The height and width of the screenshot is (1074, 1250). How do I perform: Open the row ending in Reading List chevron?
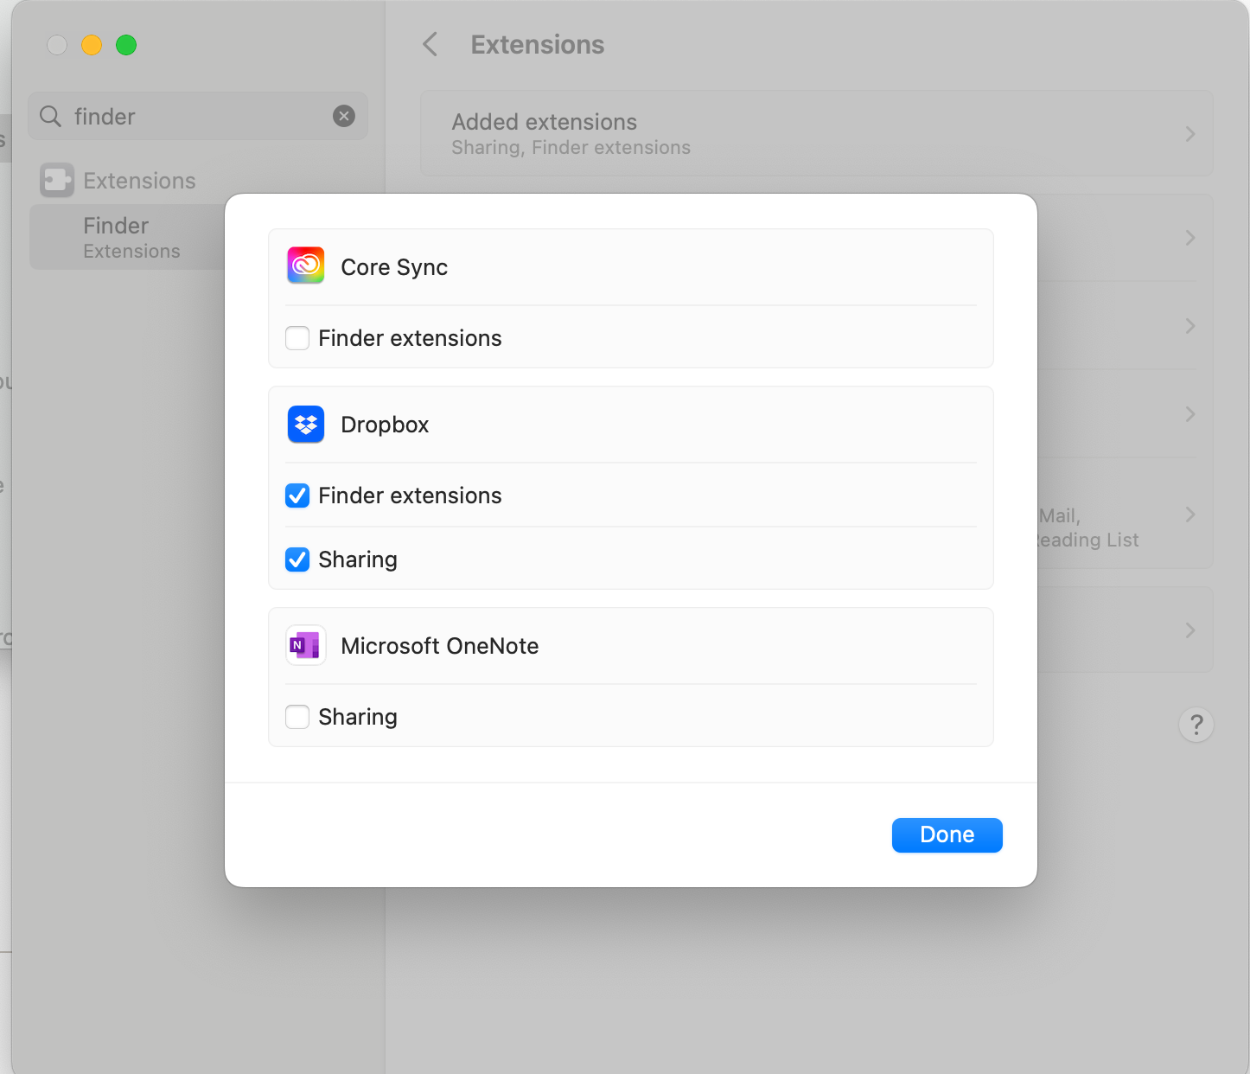1190,515
